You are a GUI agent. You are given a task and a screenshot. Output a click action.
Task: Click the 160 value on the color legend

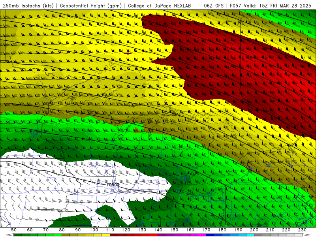[190, 230]
